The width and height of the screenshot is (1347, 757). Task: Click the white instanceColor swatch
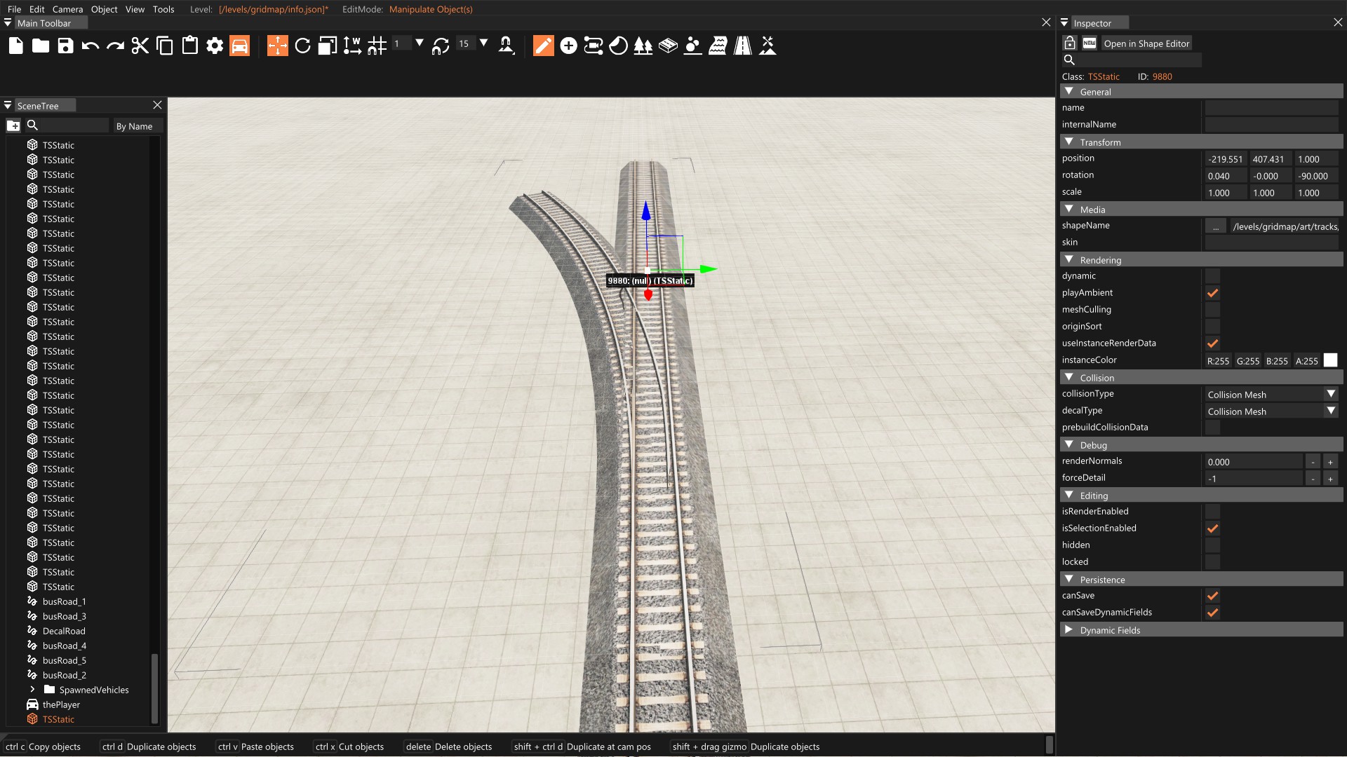click(1330, 361)
